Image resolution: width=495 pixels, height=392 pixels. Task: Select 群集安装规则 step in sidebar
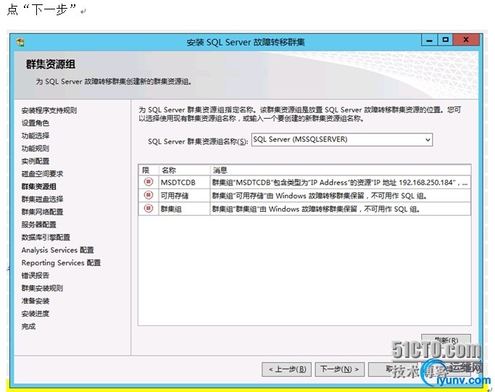point(42,288)
